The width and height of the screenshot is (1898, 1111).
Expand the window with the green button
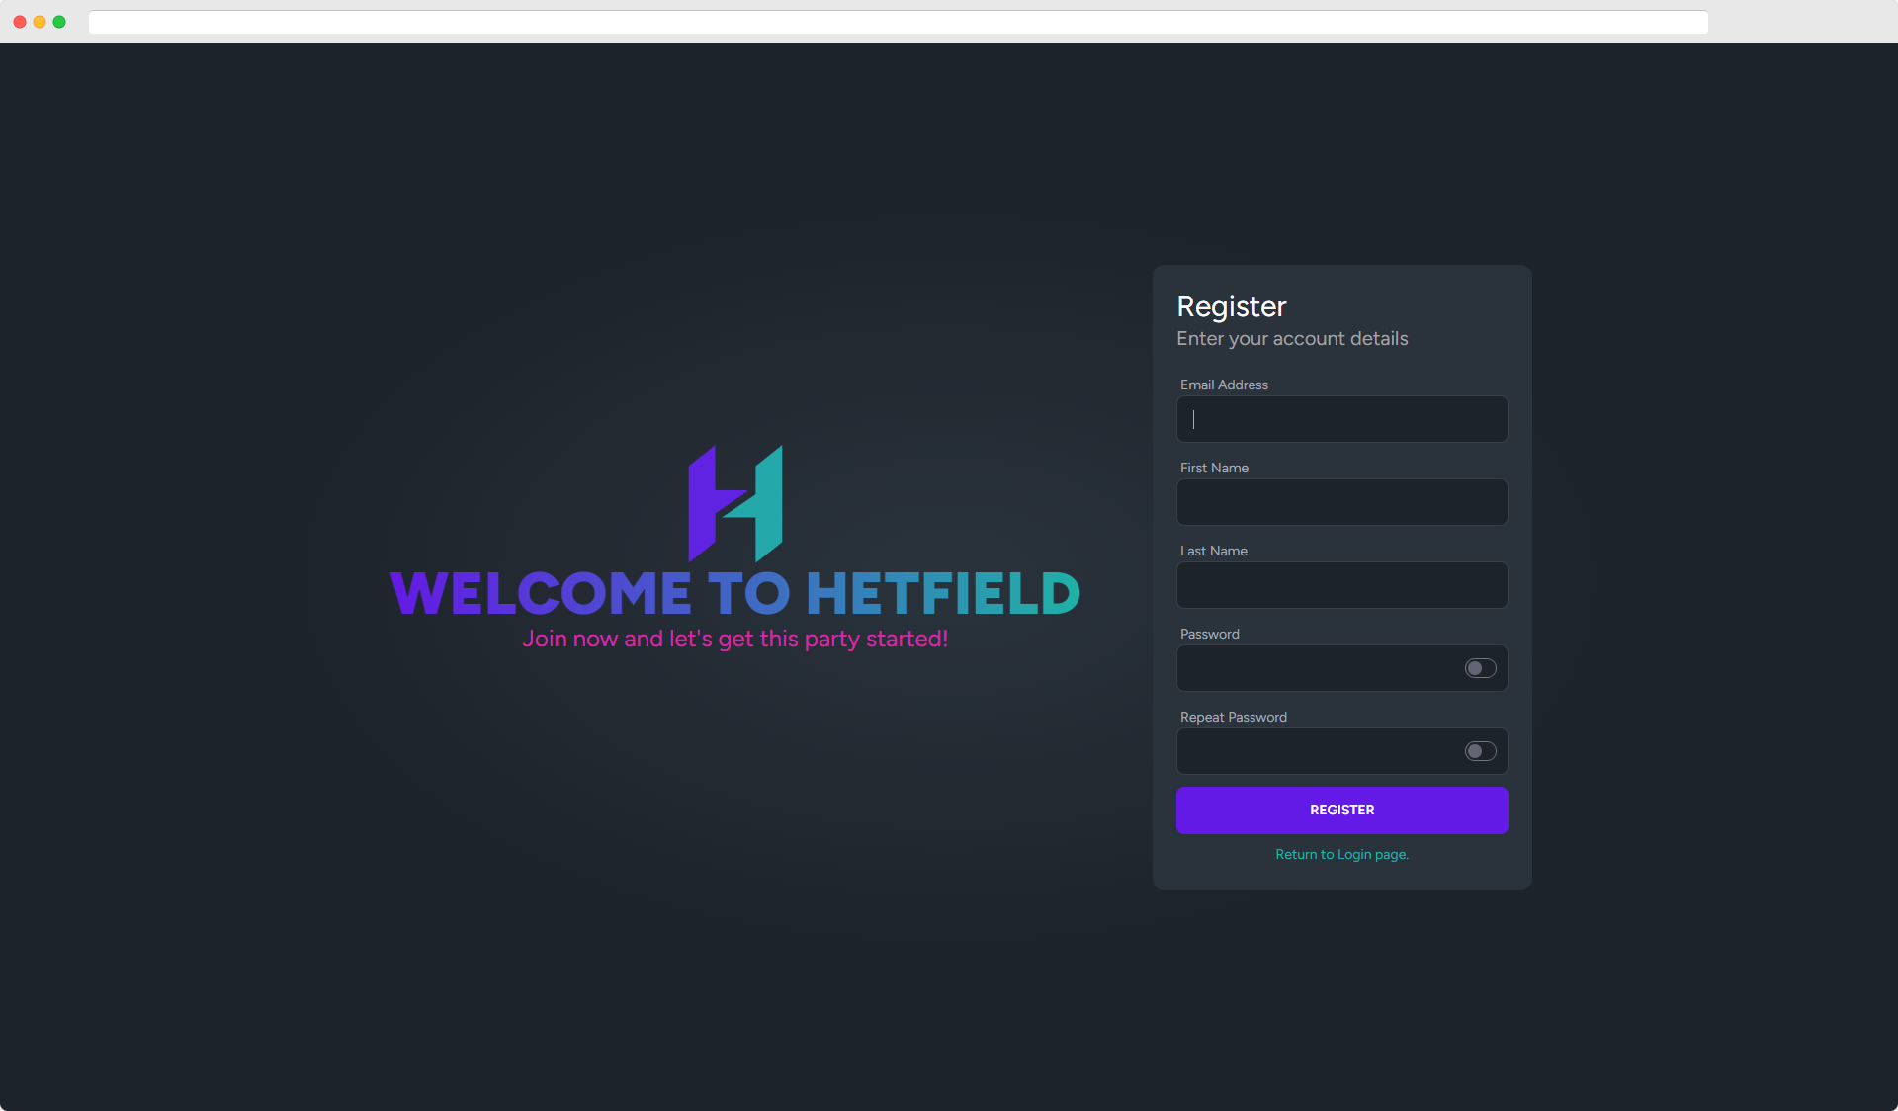(59, 21)
